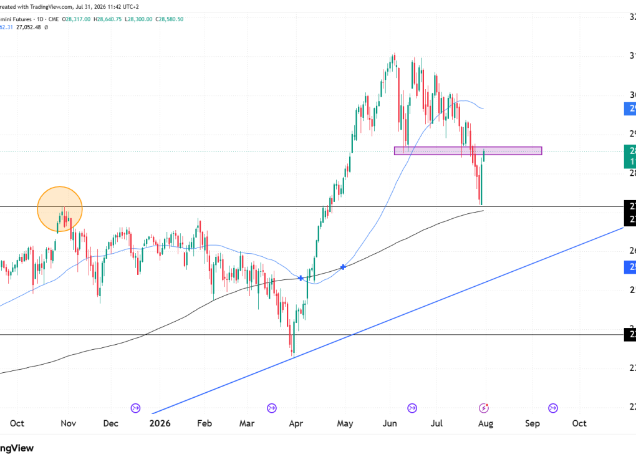Click the Nov label on the time axis
The width and height of the screenshot is (636, 462).
click(68, 423)
